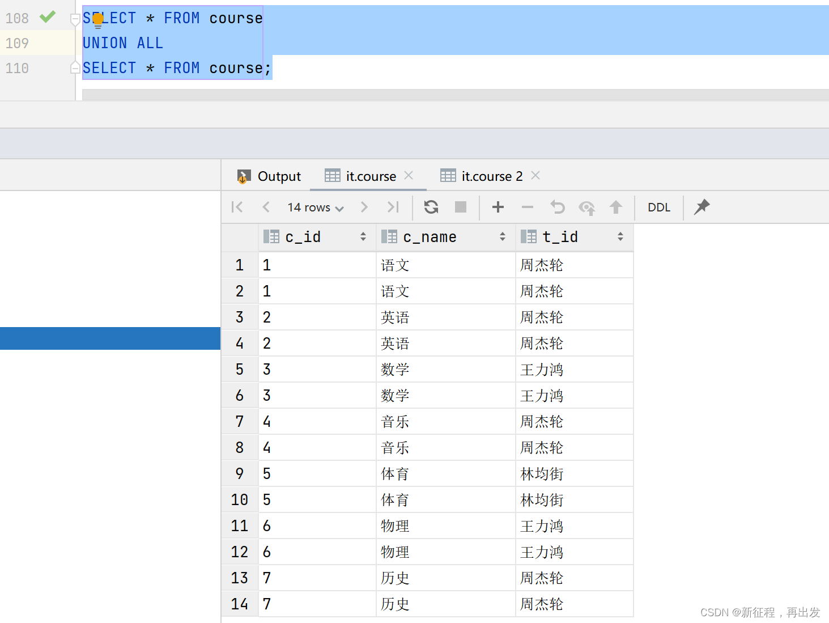This screenshot has width=829, height=623.
Task: Open the 14 rows page size dropdown
Action: (316, 207)
